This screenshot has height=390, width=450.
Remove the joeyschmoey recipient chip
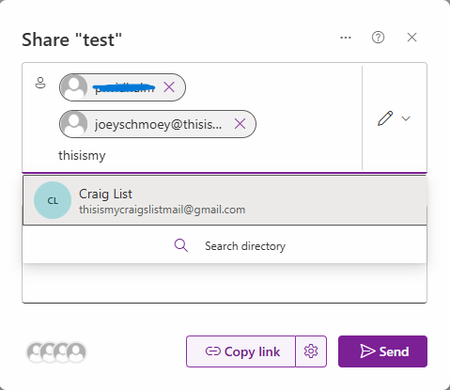(240, 124)
